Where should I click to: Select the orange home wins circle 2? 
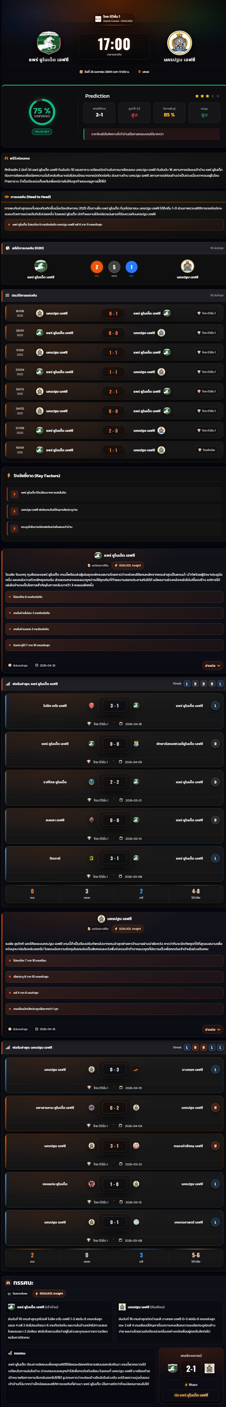click(x=97, y=267)
